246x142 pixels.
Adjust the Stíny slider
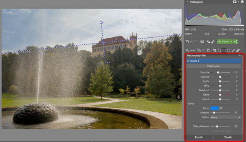[x=220, y=86]
